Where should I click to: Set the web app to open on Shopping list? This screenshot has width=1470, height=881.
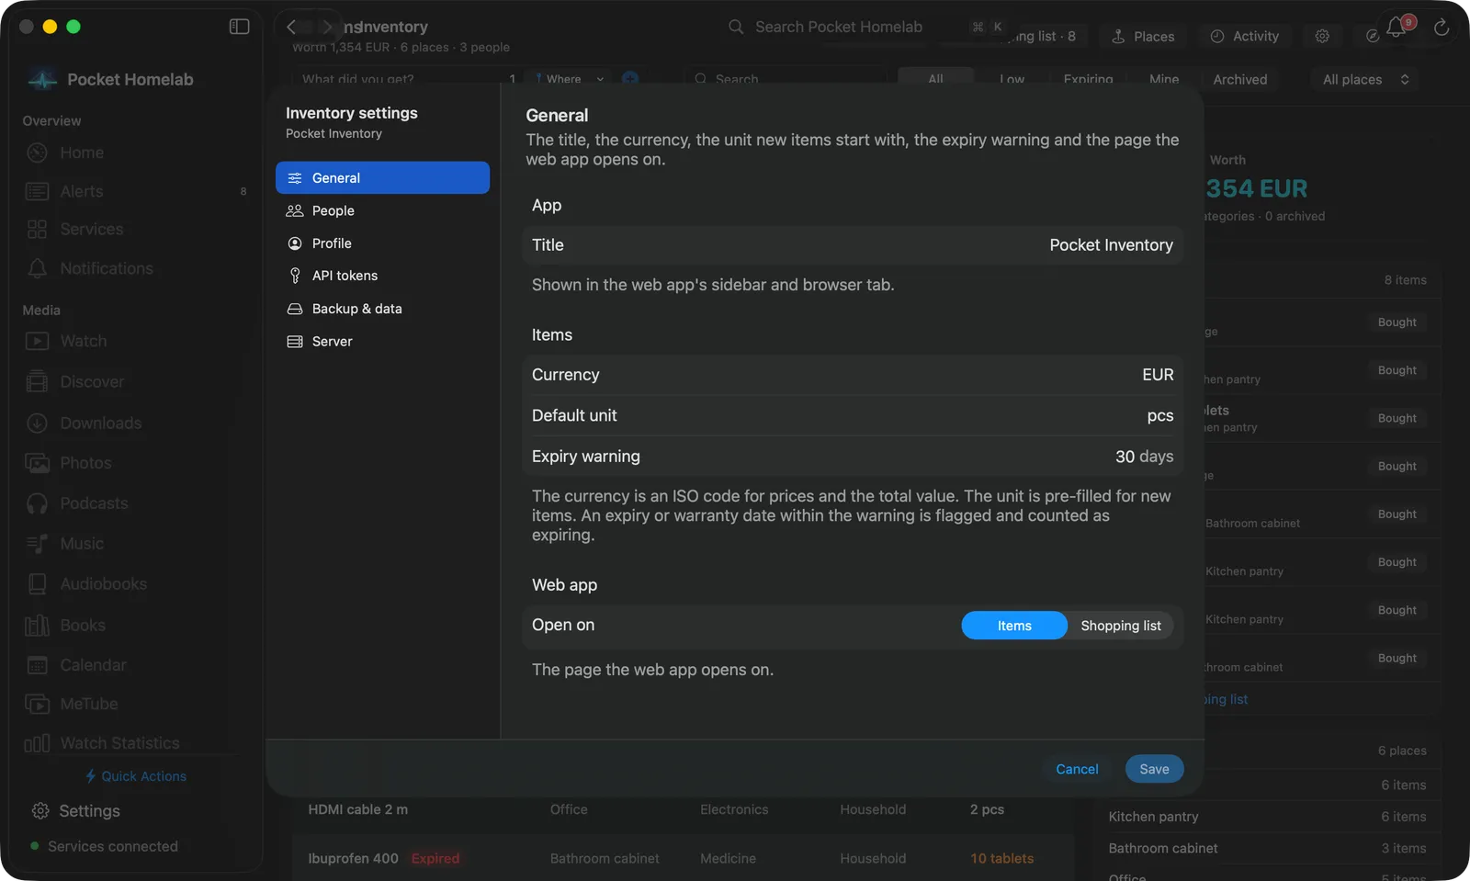tap(1121, 626)
